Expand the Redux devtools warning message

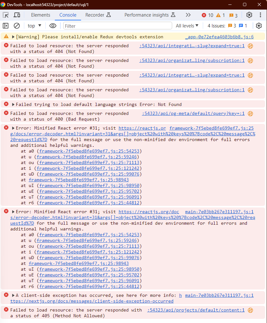pos(13,37)
